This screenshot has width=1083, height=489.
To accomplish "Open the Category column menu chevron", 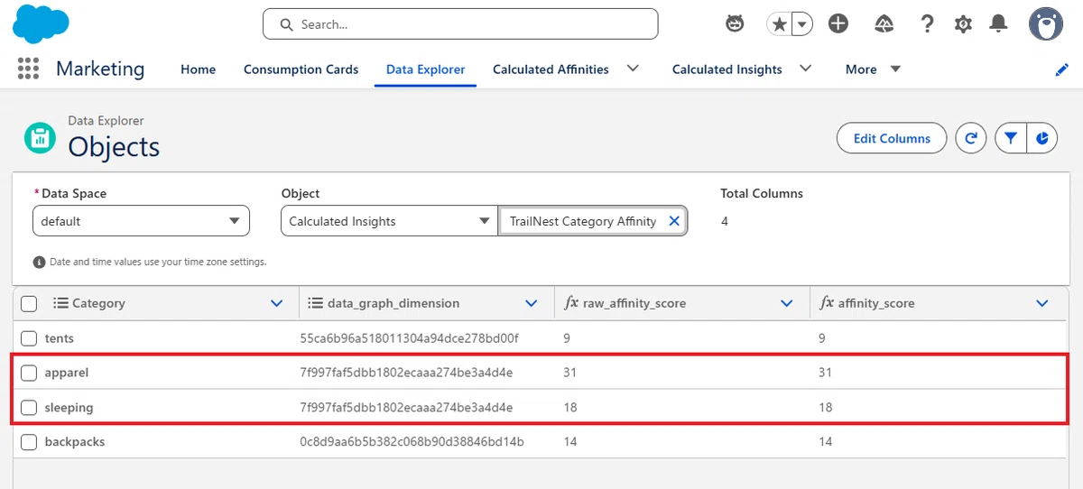I will coord(277,303).
